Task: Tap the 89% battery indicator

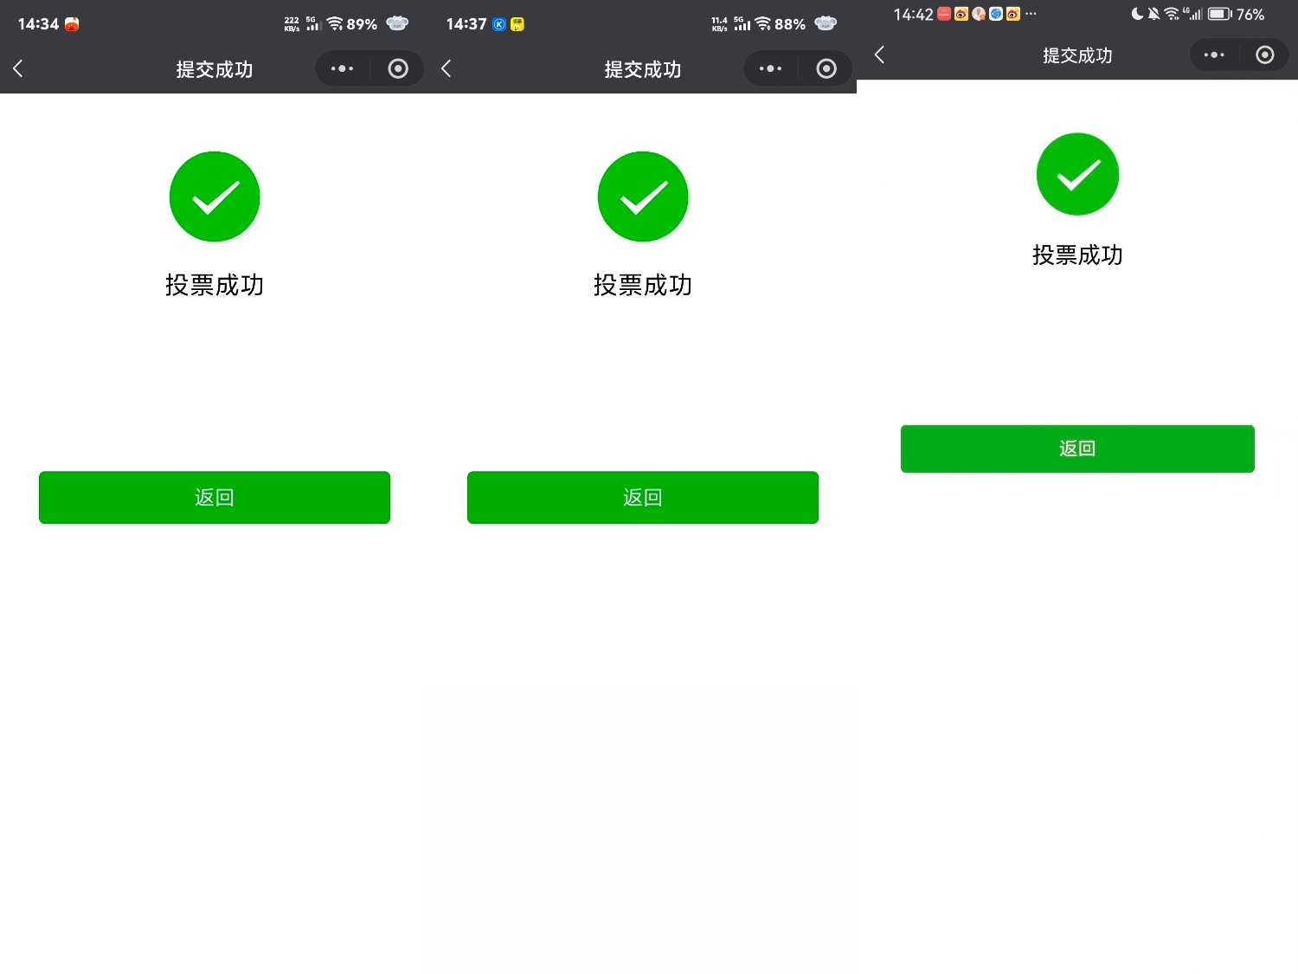Action: pyautogui.click(x=362, y=24)
